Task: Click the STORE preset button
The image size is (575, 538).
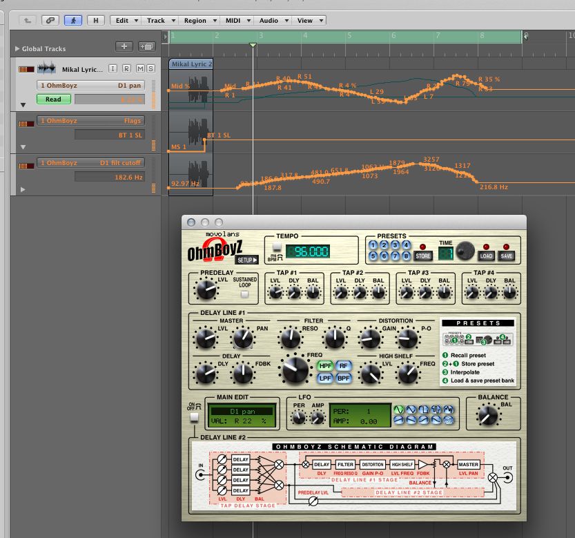Action: [x=423, y=256]
